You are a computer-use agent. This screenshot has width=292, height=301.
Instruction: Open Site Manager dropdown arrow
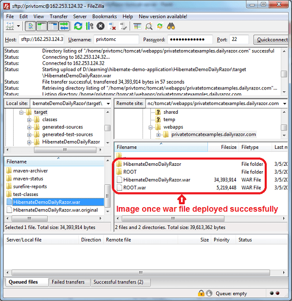[18, 26]
